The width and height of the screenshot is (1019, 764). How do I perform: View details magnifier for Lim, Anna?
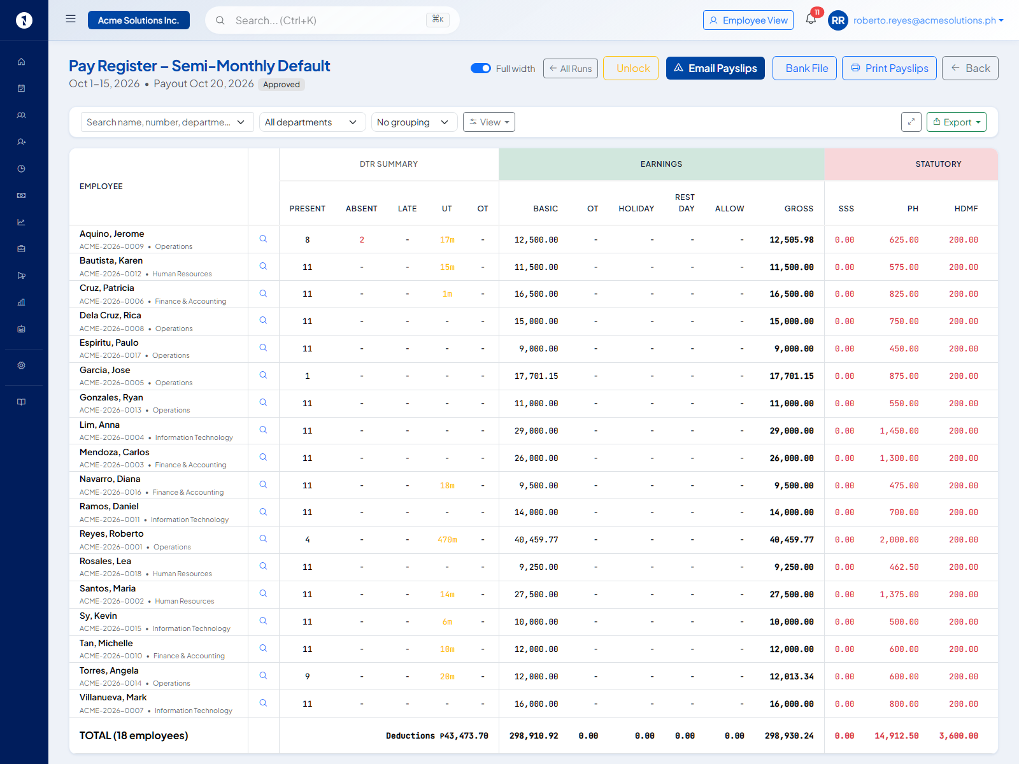coord(263,430)
